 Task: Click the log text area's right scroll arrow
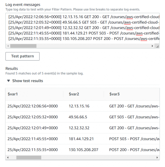(153, 46)
